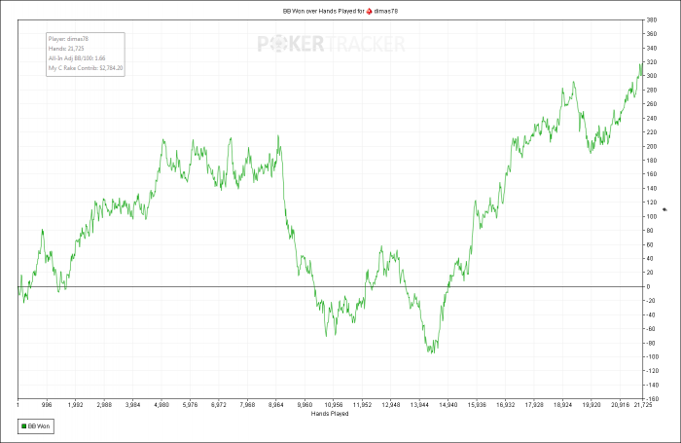This screenshot has height=443, width=681.
Task: Click x-axis label '19,920'
Action: point(591,405)
